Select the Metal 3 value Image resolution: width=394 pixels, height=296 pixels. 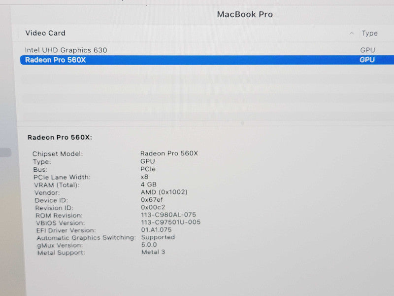pos(153,252)
